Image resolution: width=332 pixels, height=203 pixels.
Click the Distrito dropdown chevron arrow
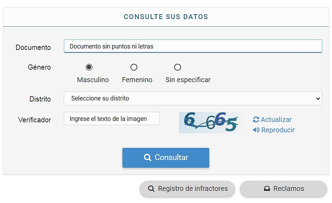318,99
